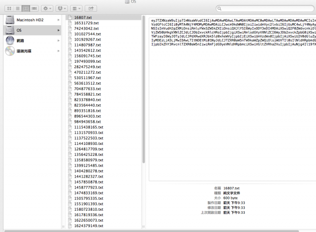Click the 823564440.txt file icon
Image resolution: width=316 pixels, height=232 pixels.
[70, 105]
